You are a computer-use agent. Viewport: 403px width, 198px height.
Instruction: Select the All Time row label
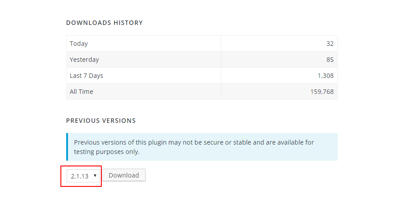click(x=81, y=92)
